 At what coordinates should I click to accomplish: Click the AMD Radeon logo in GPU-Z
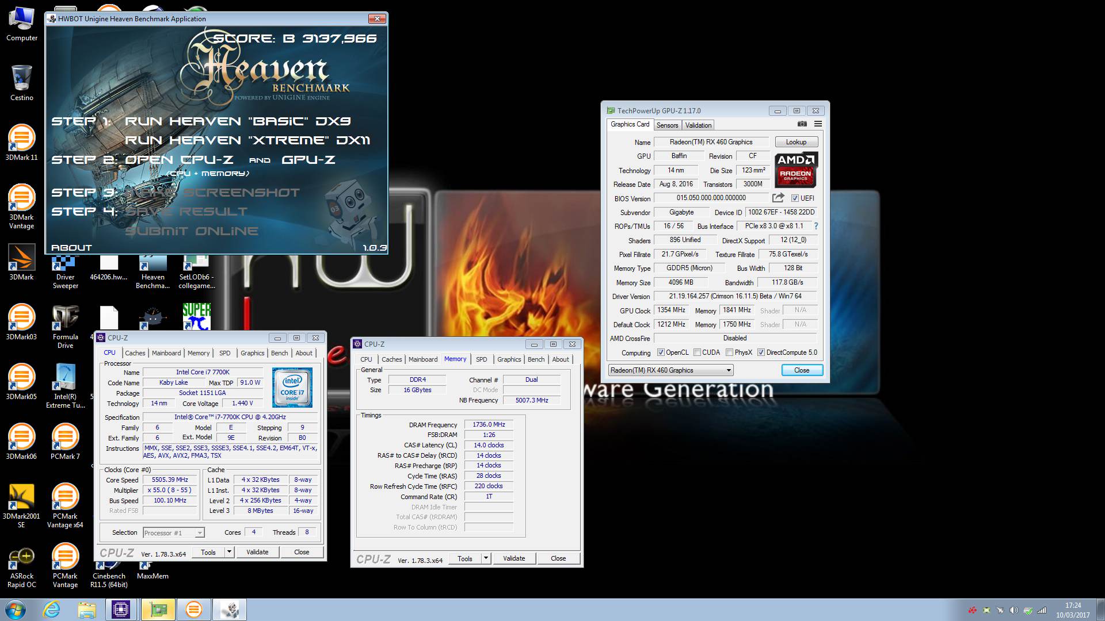point(795,170)
